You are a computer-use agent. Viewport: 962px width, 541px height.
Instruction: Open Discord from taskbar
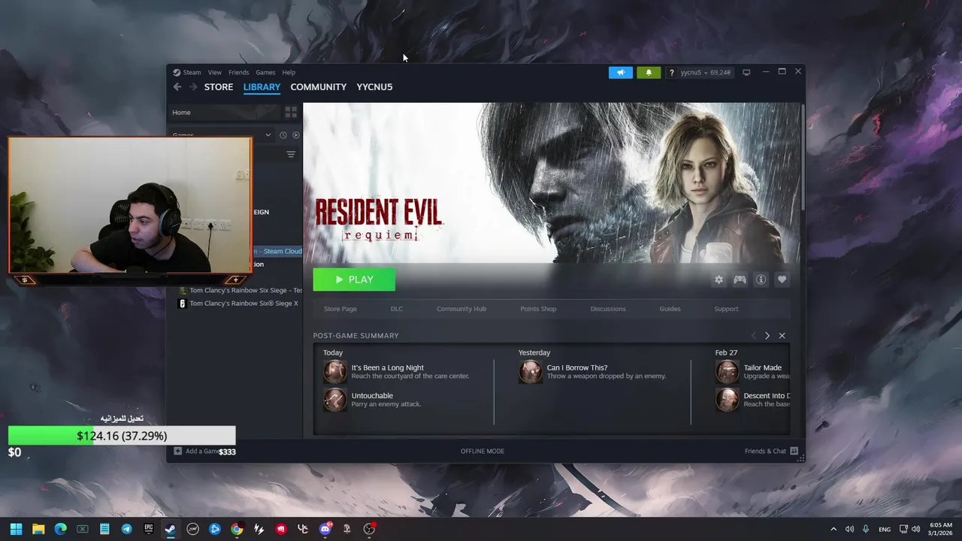click(325, 529)
